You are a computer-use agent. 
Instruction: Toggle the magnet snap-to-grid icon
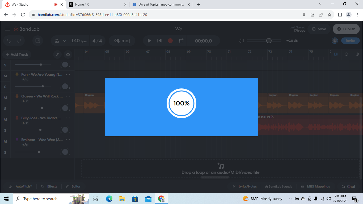tap(336, 54)
